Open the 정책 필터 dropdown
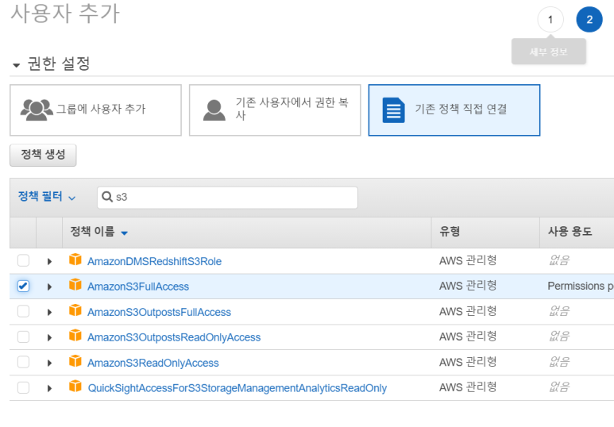 47,197
